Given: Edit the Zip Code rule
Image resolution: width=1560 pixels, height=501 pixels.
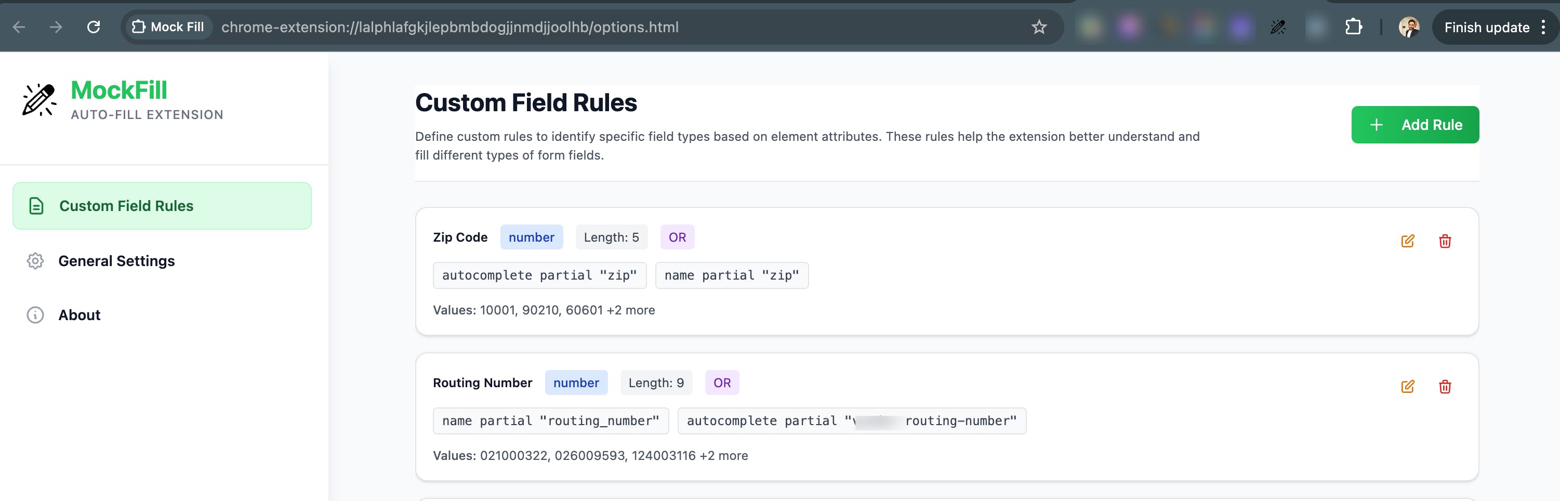Looking at the screenshot, I should pyautogui.click(x=1407, y=241).
